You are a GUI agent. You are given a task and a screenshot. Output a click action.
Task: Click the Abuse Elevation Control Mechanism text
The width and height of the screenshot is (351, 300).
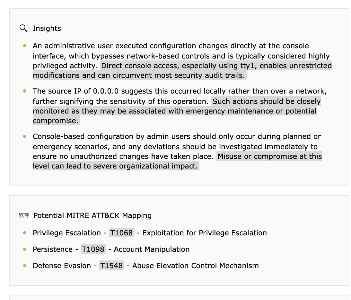(196, 266)
